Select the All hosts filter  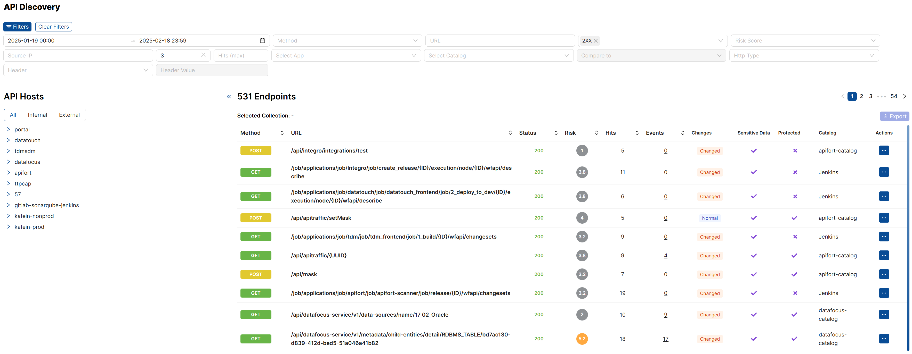pyautogui.click(x=13, y=115)
